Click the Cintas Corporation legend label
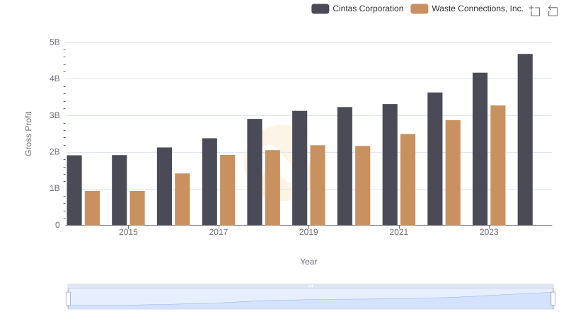The width and height of the screenshot is (566, 326). point(368,8)
